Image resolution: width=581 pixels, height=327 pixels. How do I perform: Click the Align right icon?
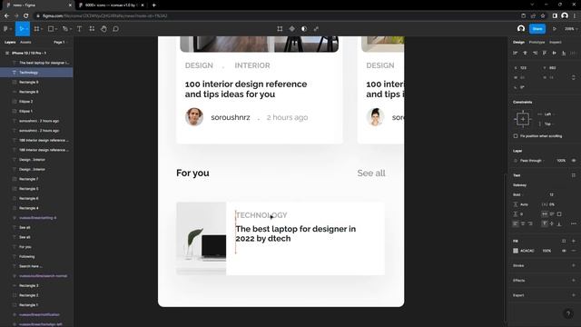point(535,53)
